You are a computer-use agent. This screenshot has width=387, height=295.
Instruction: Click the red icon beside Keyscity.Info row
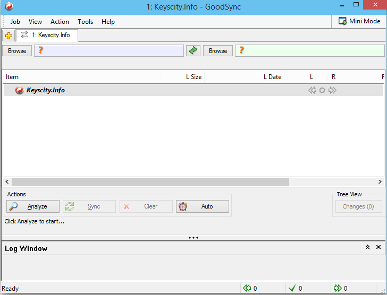[19, 90]
